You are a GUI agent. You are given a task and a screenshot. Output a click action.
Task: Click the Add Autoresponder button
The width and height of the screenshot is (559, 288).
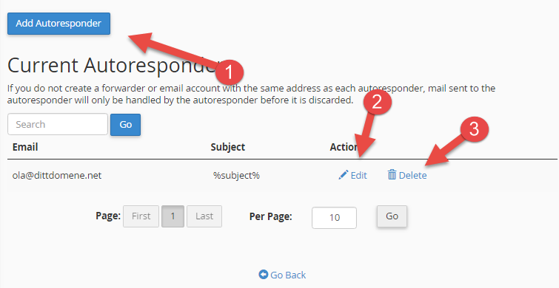(x=58, y=24)
